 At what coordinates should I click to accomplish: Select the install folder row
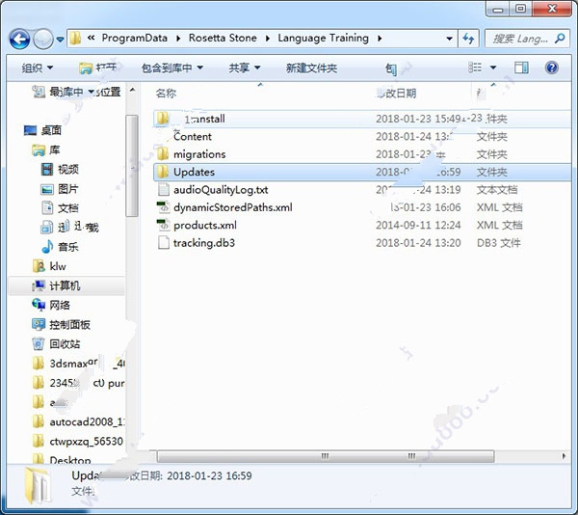[362, 119]
